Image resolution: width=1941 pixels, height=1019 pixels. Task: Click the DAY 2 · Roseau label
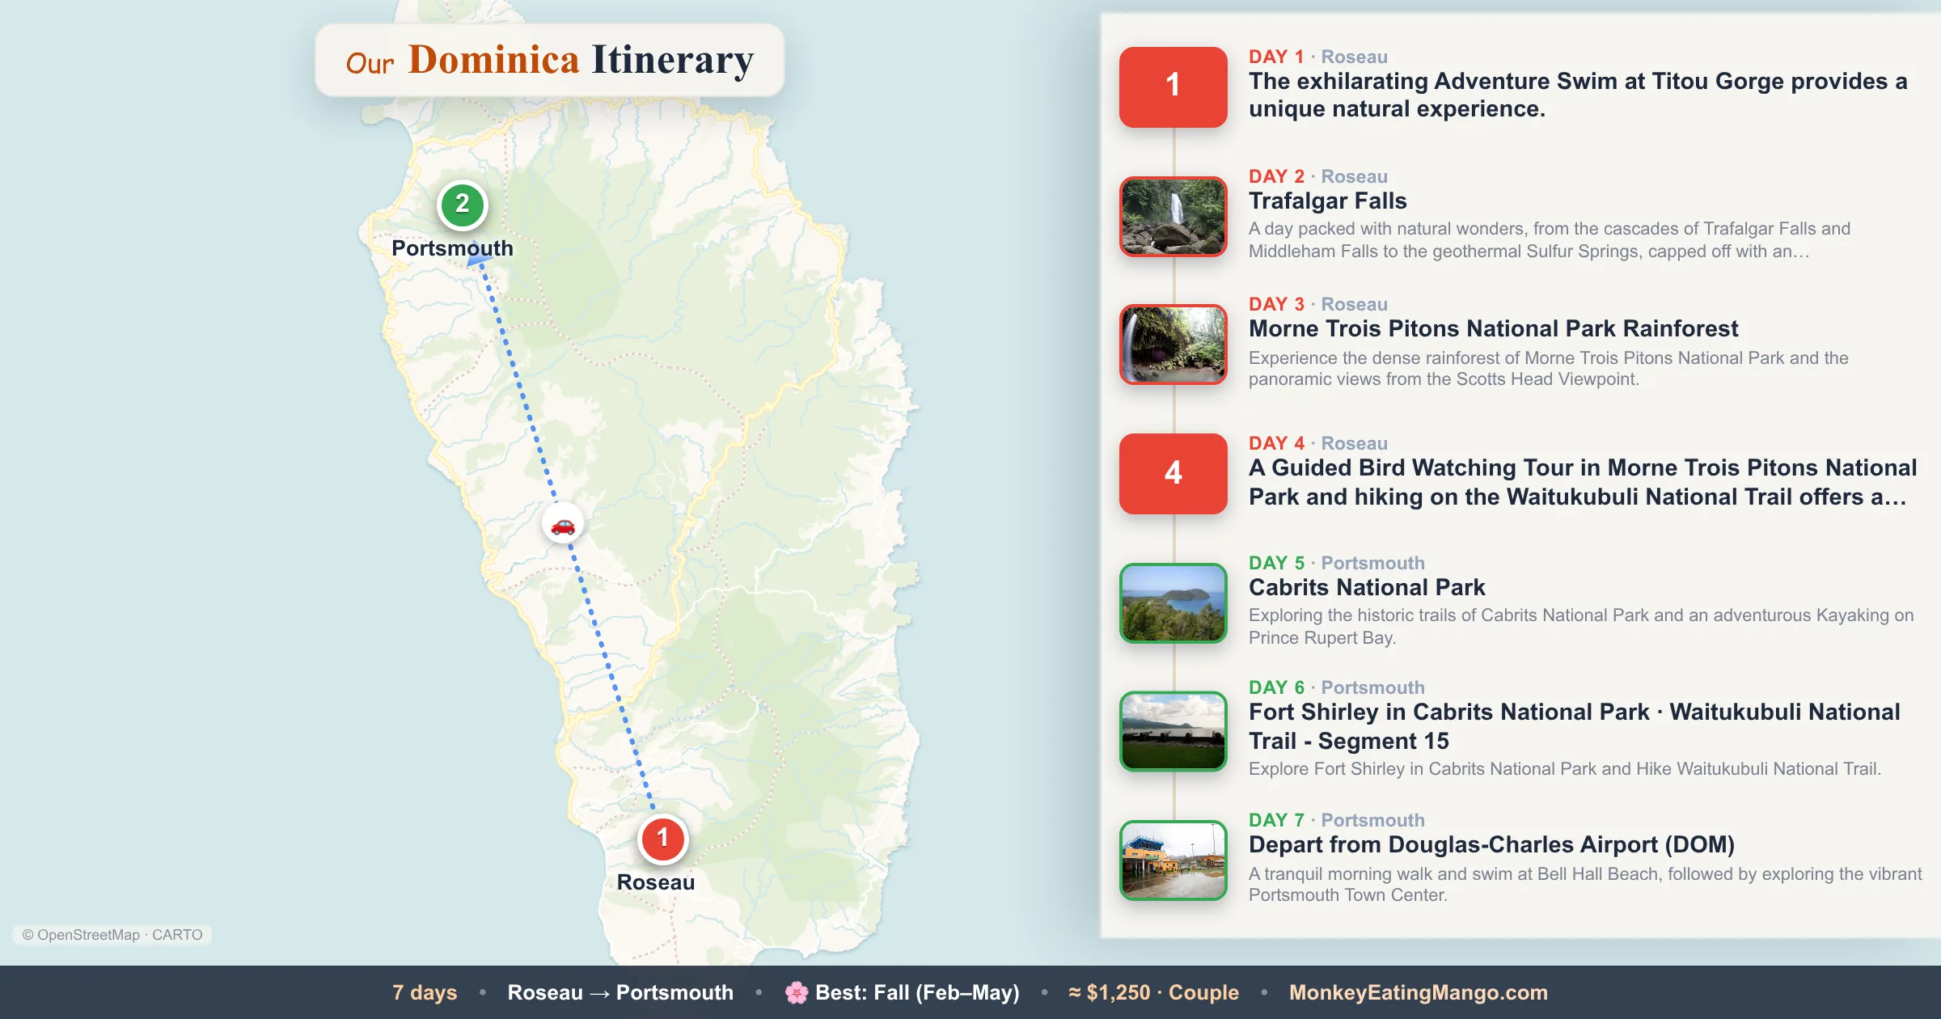pos(1317,176)
